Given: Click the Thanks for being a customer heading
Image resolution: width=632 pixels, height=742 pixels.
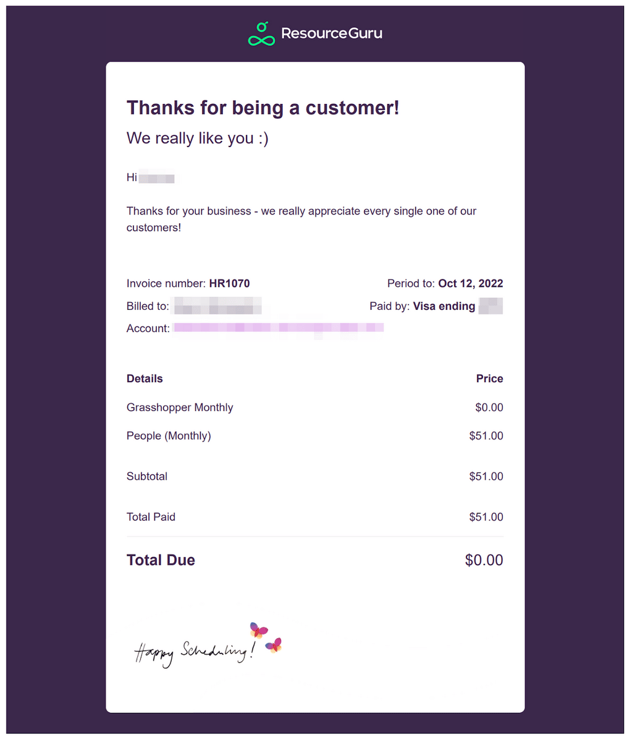Looking at the screenshot, I should pos(263,108).
